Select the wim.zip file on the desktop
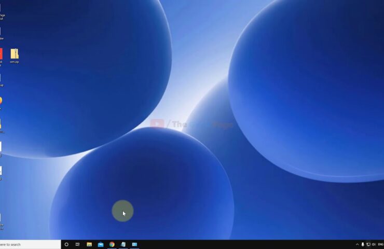 point(15,54)
